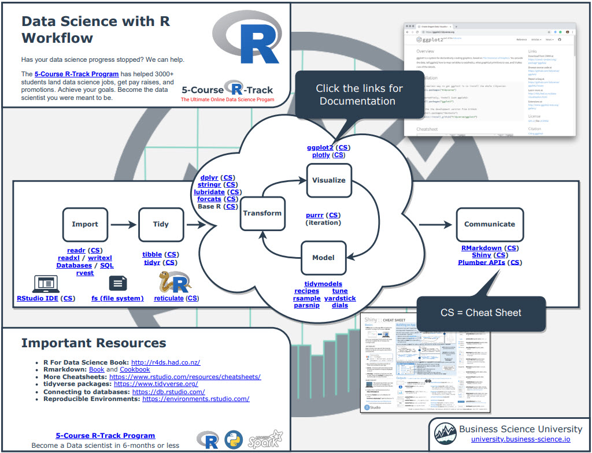Click the Reference menu item on the ggplot2 page
The image size is (592, 453).
pos(521,39)
